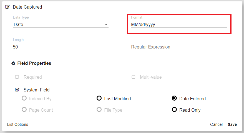The height and width of the screenshot is (133, 244).
Task: Uncheck the System Field checkbox
Action: 17,90
